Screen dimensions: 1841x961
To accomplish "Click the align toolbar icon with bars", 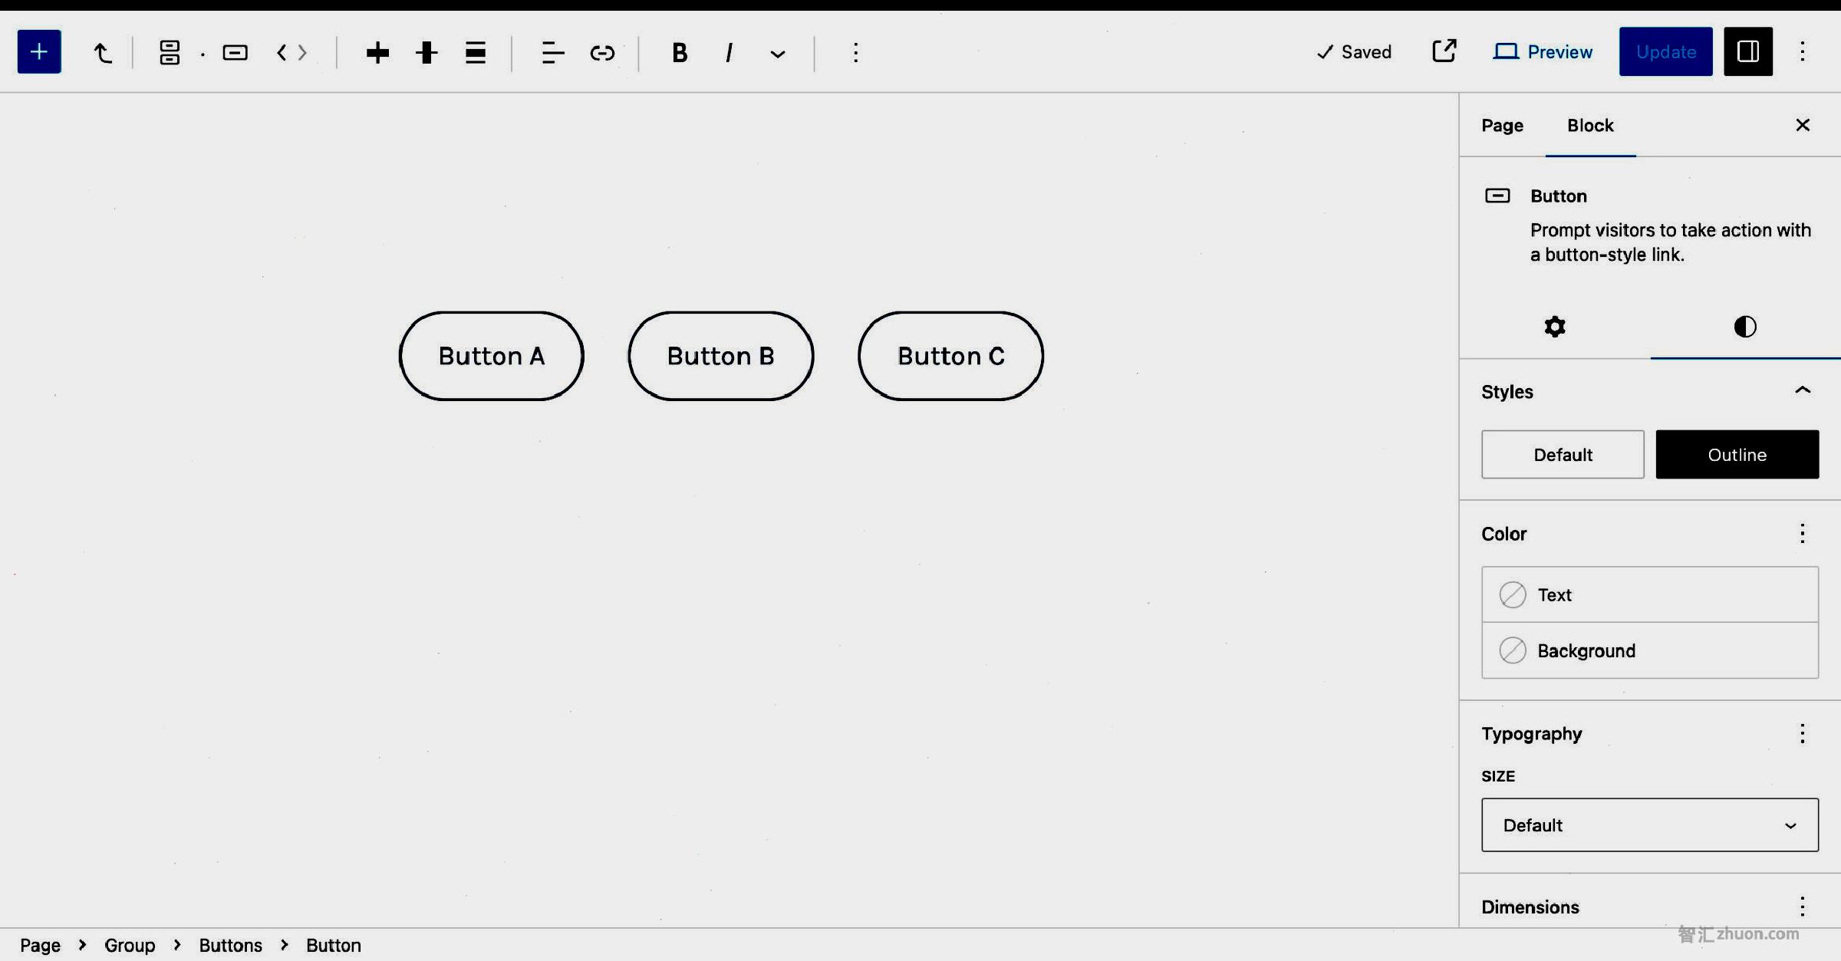I will [x=476, y=53].
